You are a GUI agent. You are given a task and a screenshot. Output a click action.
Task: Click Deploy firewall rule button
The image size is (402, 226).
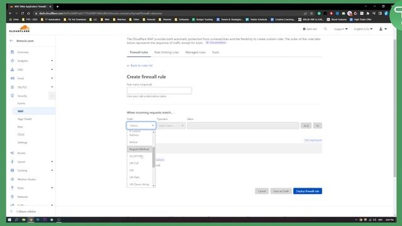[308, 191]
